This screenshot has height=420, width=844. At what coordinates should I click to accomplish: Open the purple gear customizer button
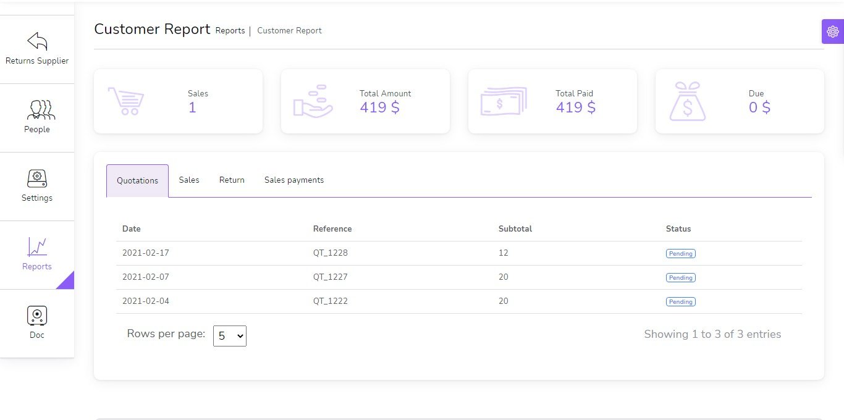[x=832, y=31]
